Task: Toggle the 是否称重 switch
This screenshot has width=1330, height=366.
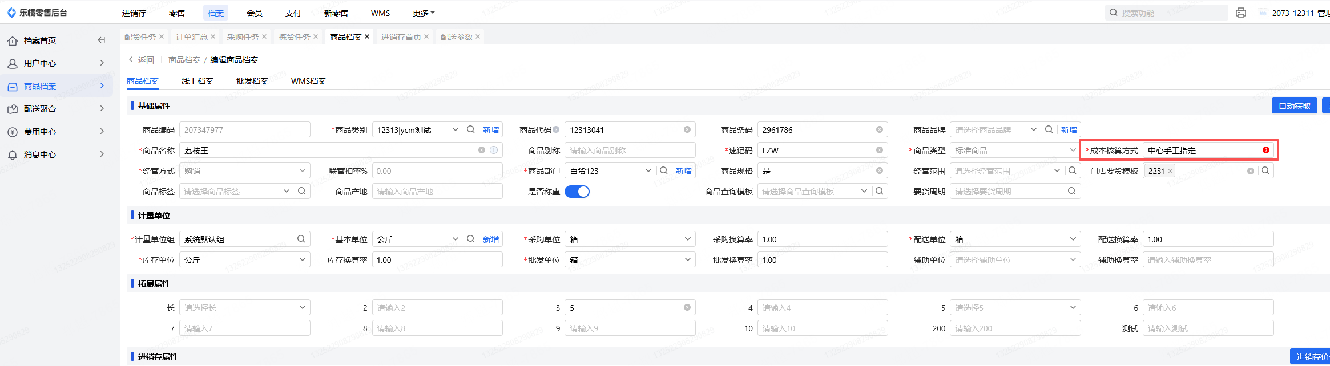Action: pos(577,192)
